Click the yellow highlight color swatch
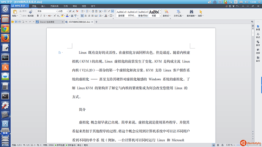The image size is (262, 147). click(62, 16)
